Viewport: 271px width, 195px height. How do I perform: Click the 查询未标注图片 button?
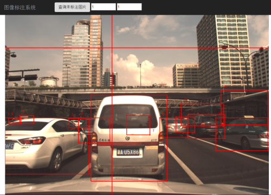[72, 7]
